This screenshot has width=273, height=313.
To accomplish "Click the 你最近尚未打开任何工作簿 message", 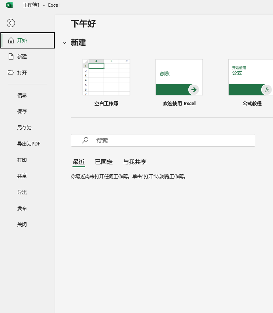I will click(129, 177).
